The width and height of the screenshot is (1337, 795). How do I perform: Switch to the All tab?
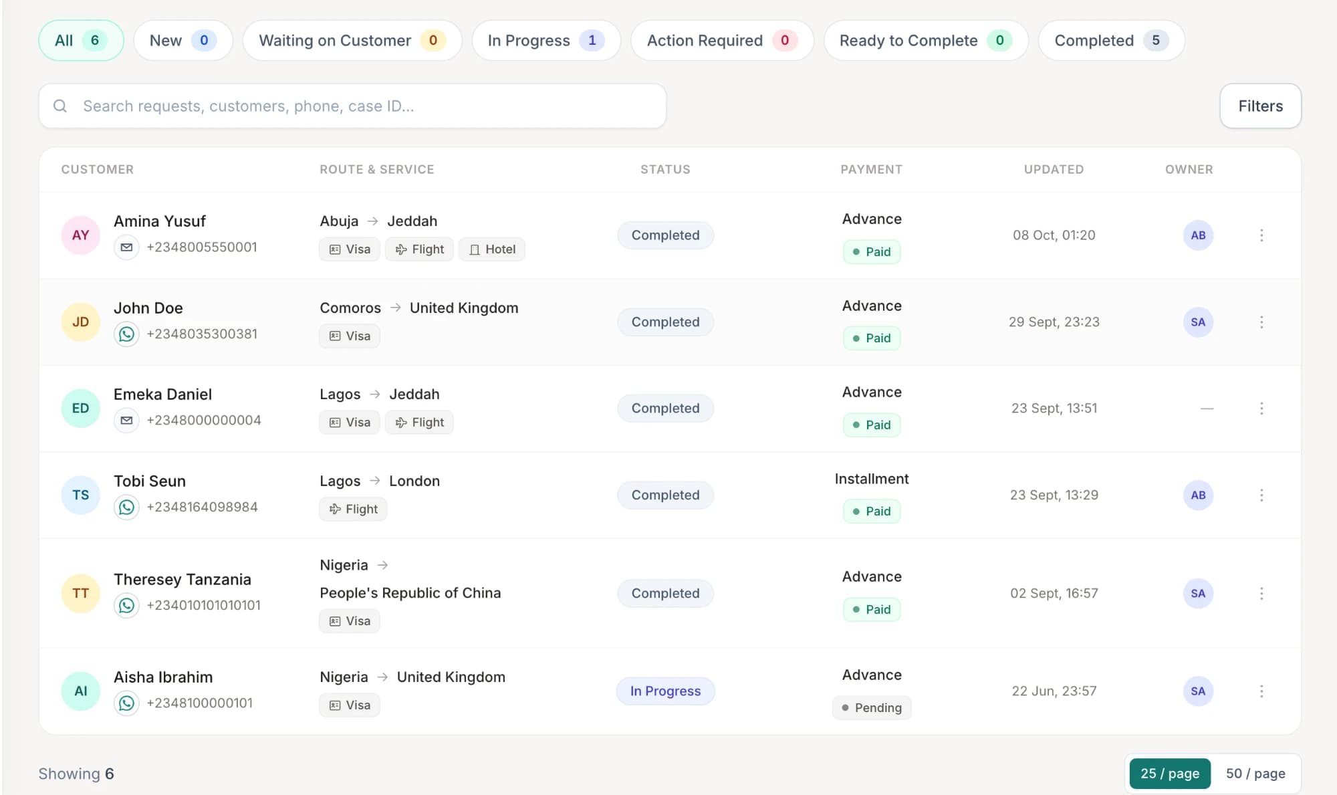[81, 41]
